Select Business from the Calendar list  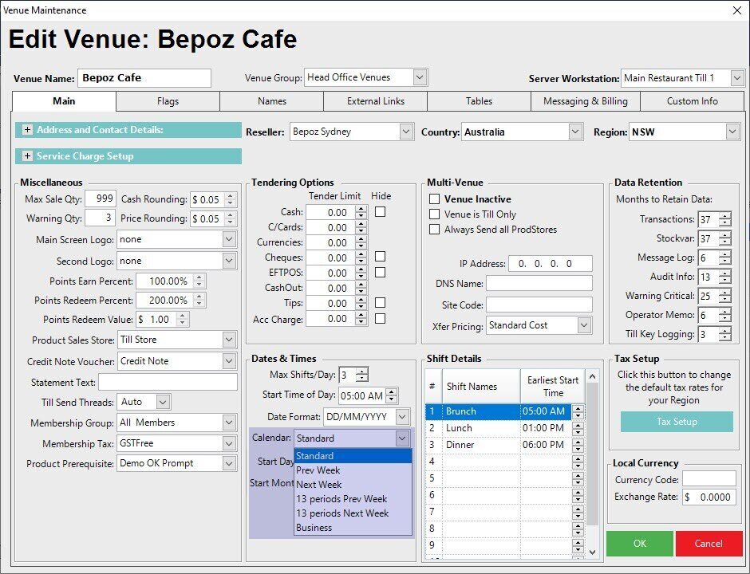[314, 528]
